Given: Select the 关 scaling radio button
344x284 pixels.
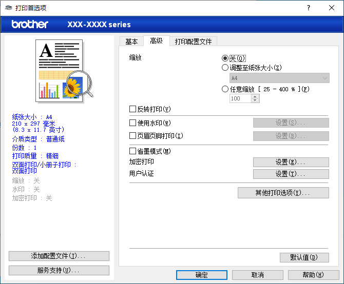Looking at the screenshot, I should (x=225, y=58).
